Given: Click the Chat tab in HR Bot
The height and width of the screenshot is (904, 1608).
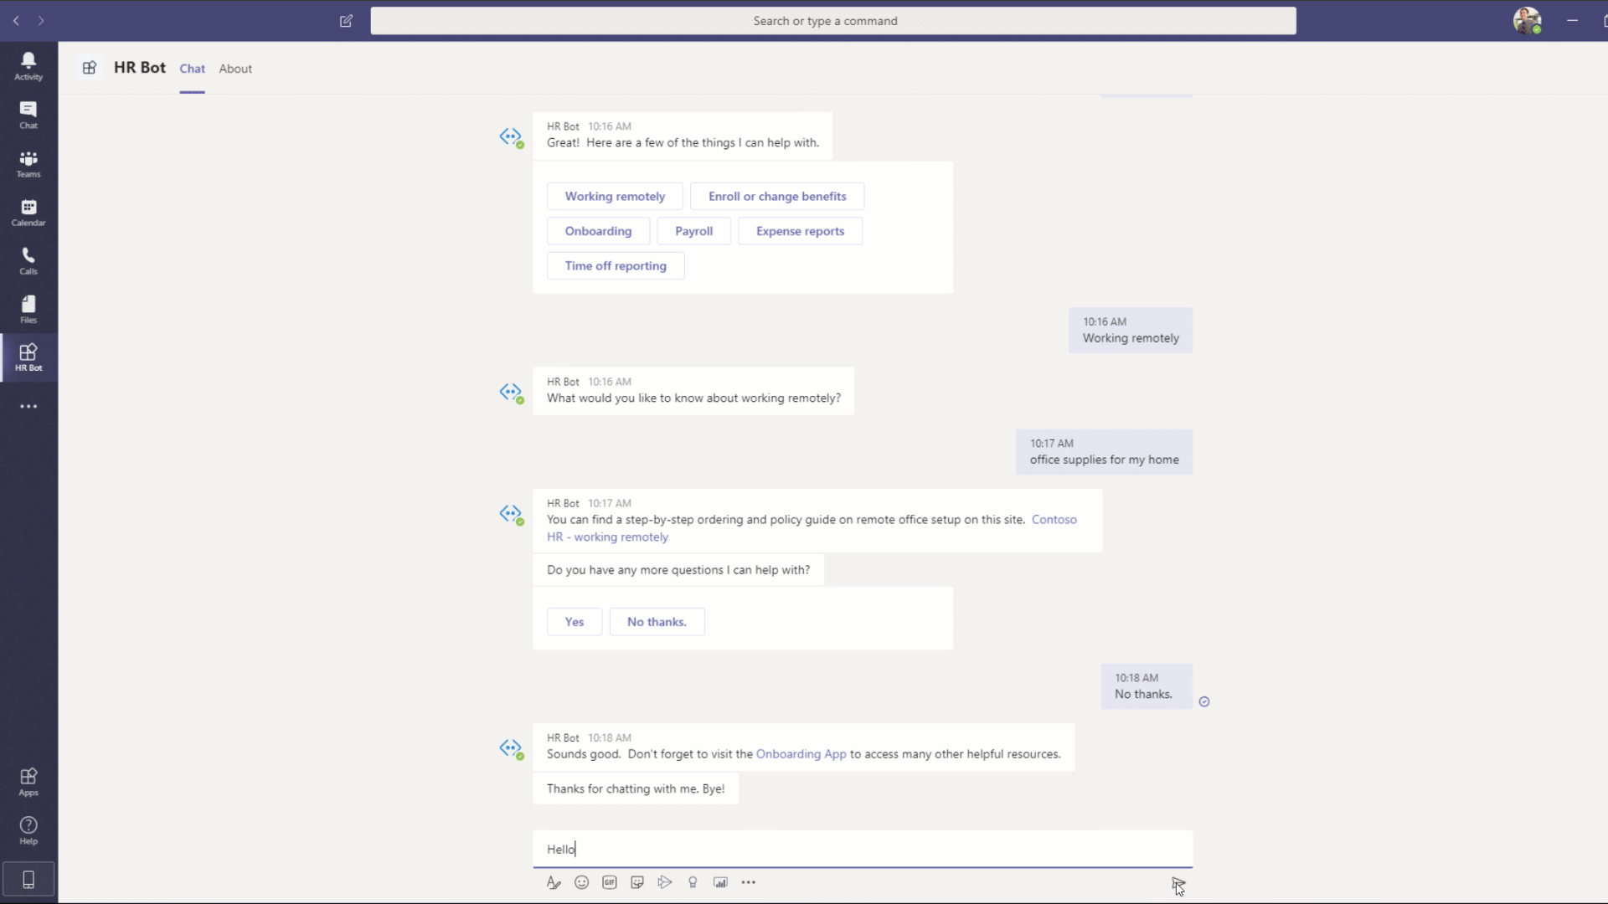Looking at the screenshot, I should (x=192, y=69).
